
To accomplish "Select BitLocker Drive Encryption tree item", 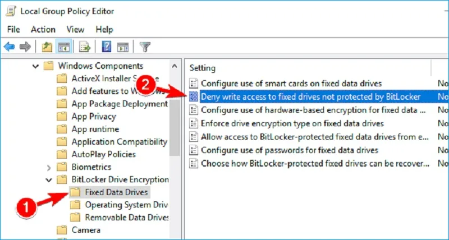I will point(120,179).
